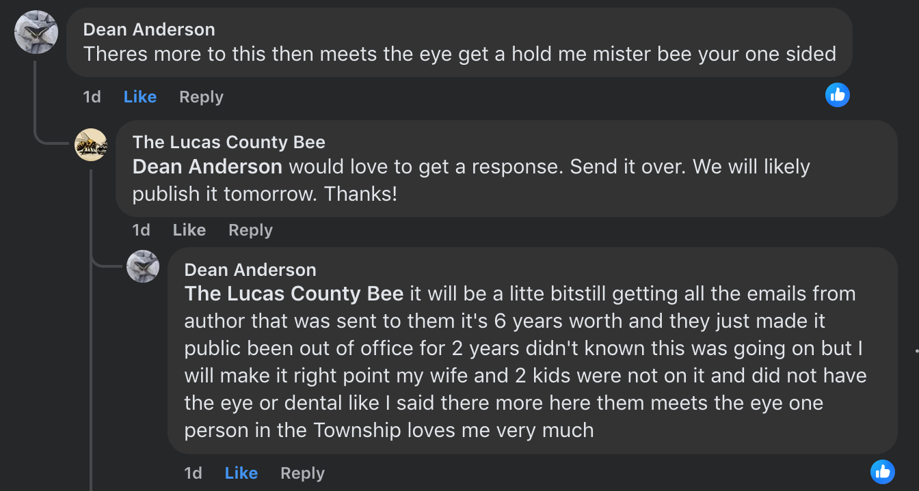The image size is (919, 491).
Task: Click Dean Anderson's avatar on his nested reply
Action: [x=143, y=266]
